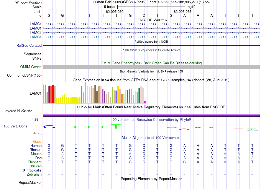This screenshot has height=189, width=260.
Task: Click the 100 Vert. Cons label
Action: click(x=15, y=126)
